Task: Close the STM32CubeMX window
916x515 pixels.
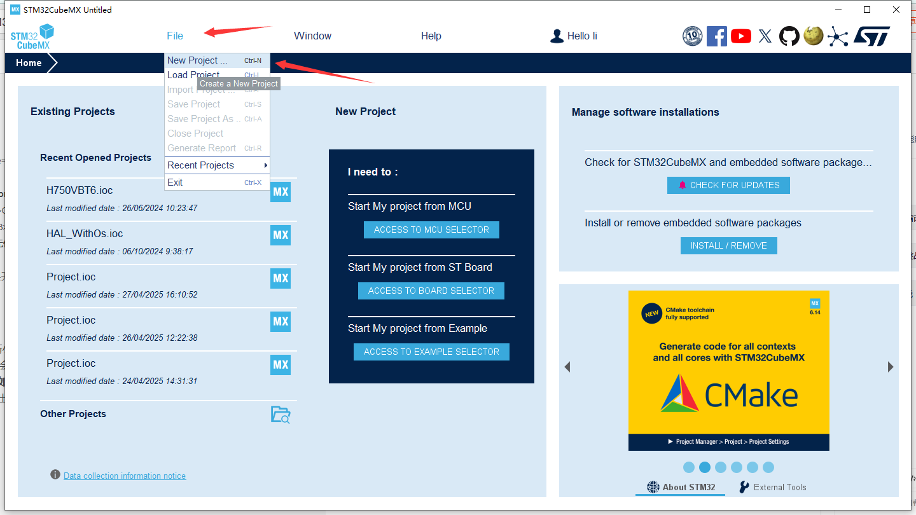Action: pos(896,10)
